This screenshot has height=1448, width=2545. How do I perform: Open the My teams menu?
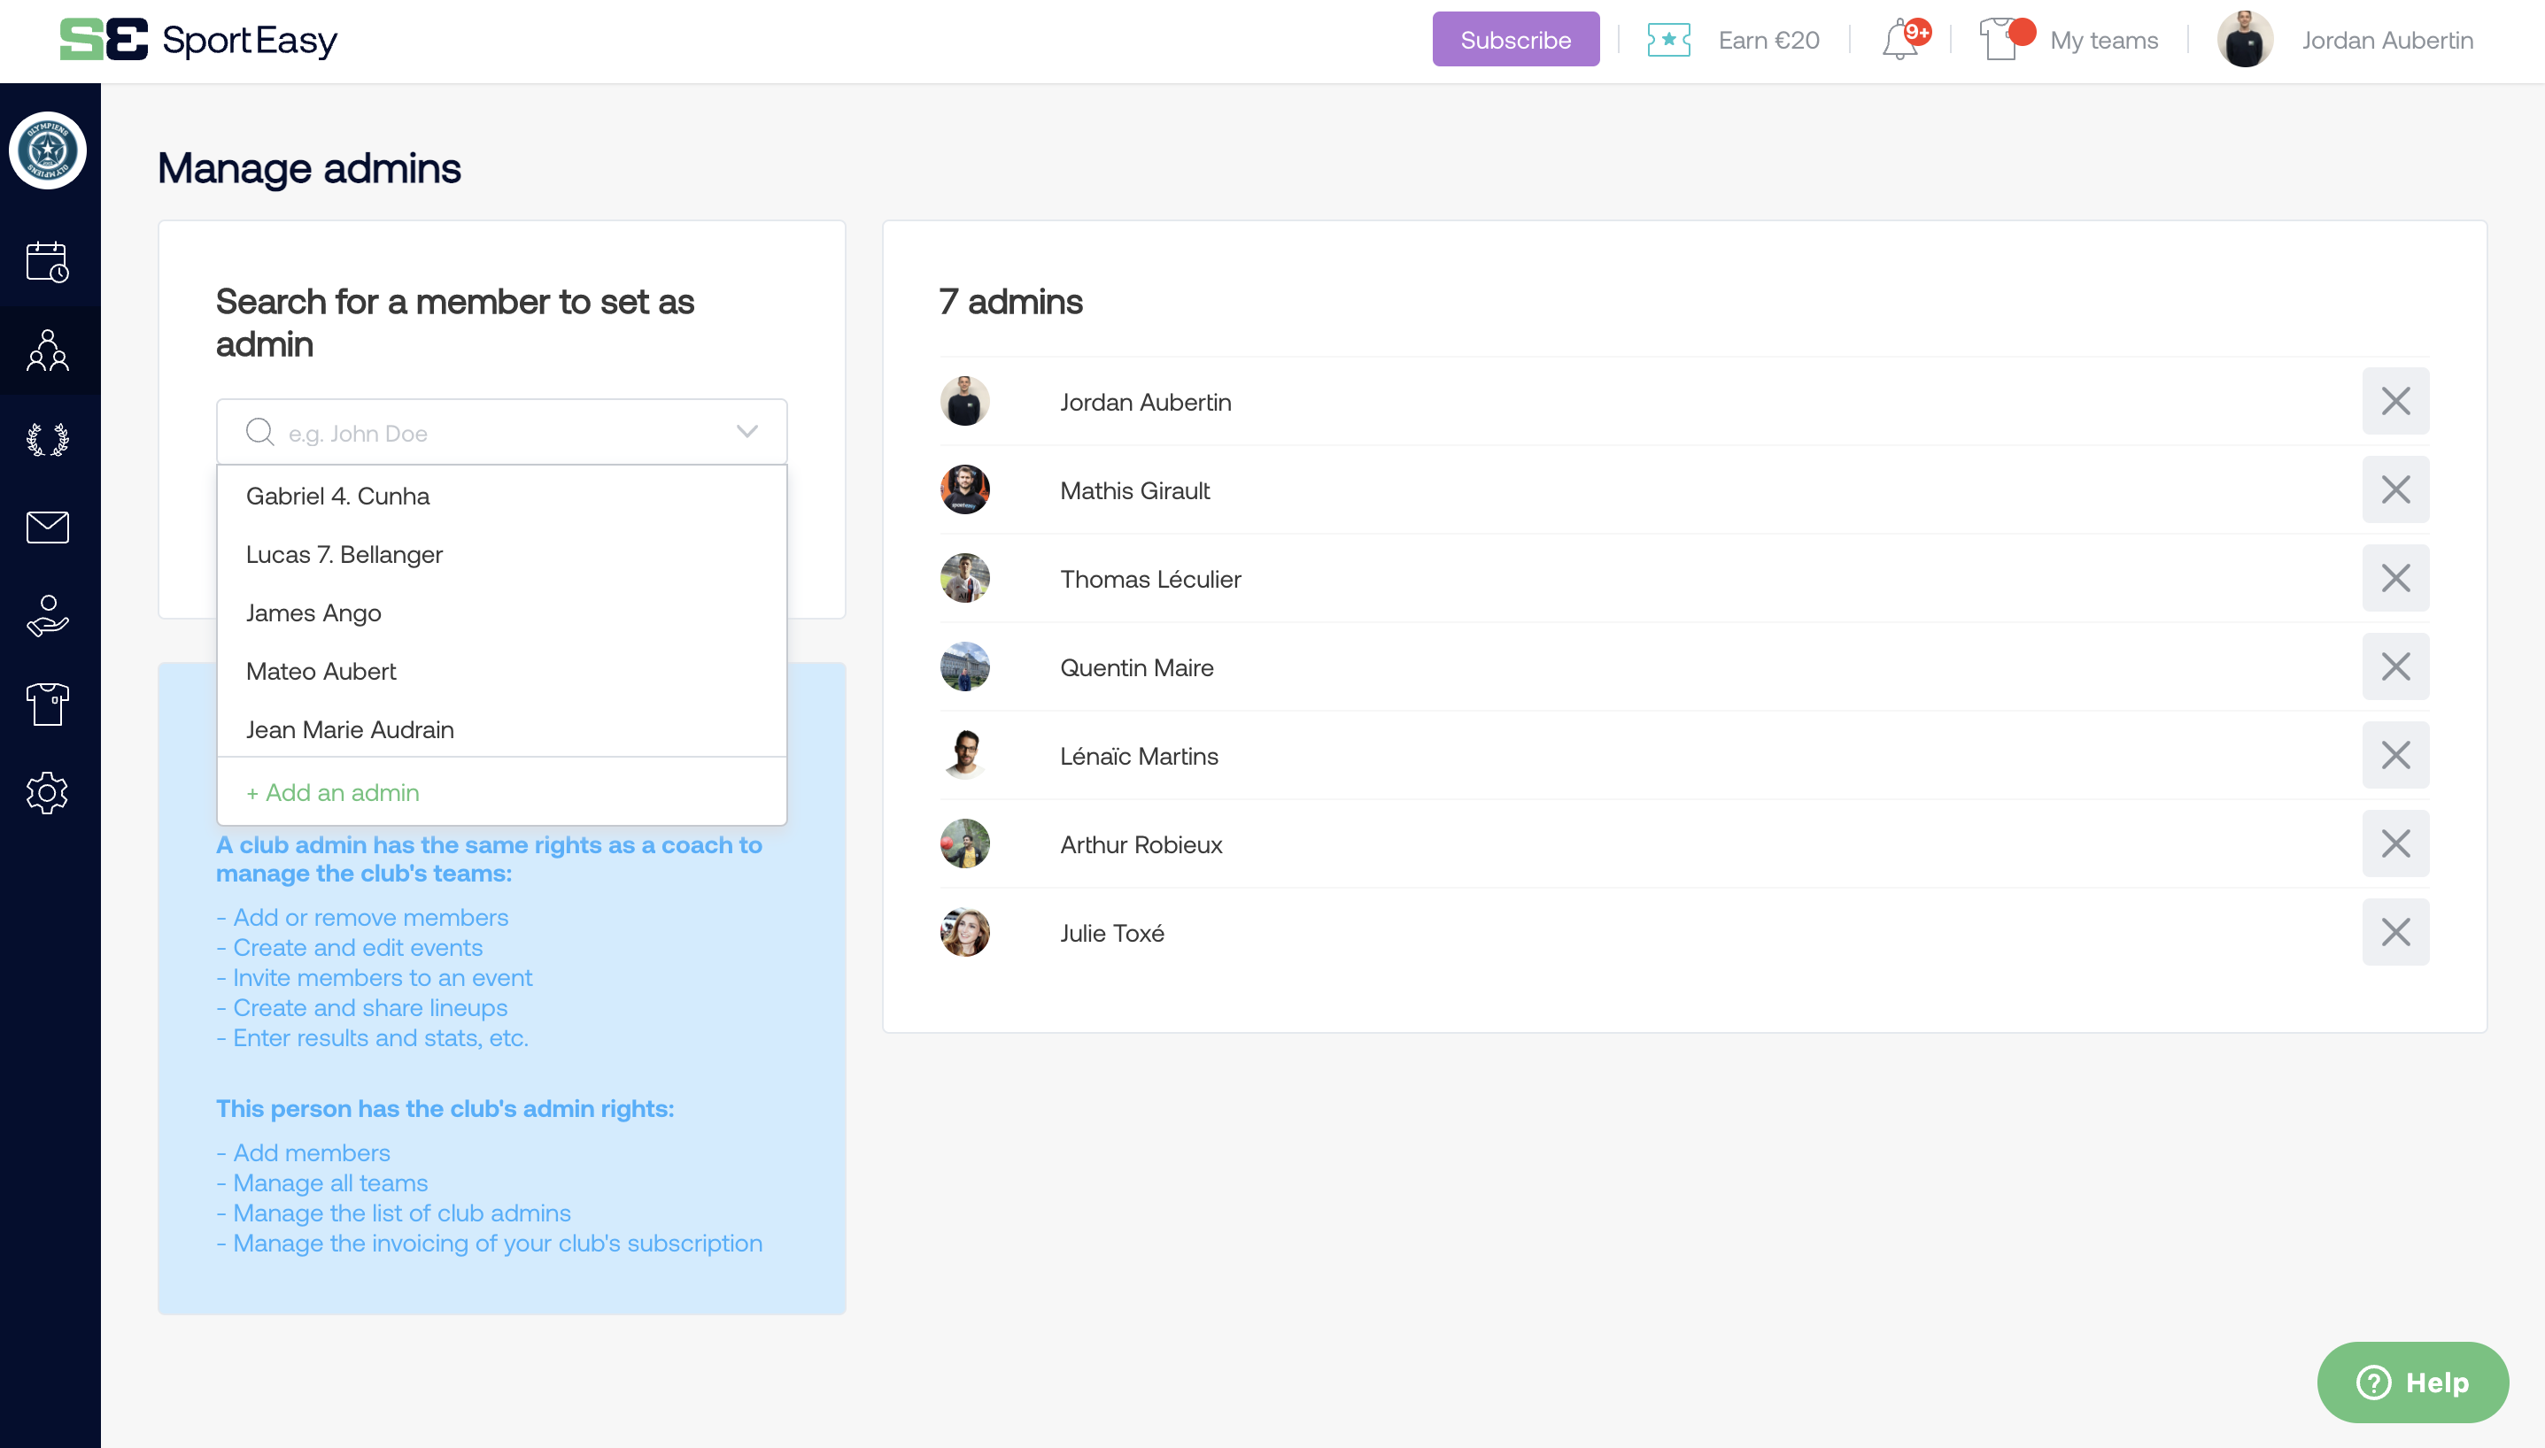[2102, 40]
